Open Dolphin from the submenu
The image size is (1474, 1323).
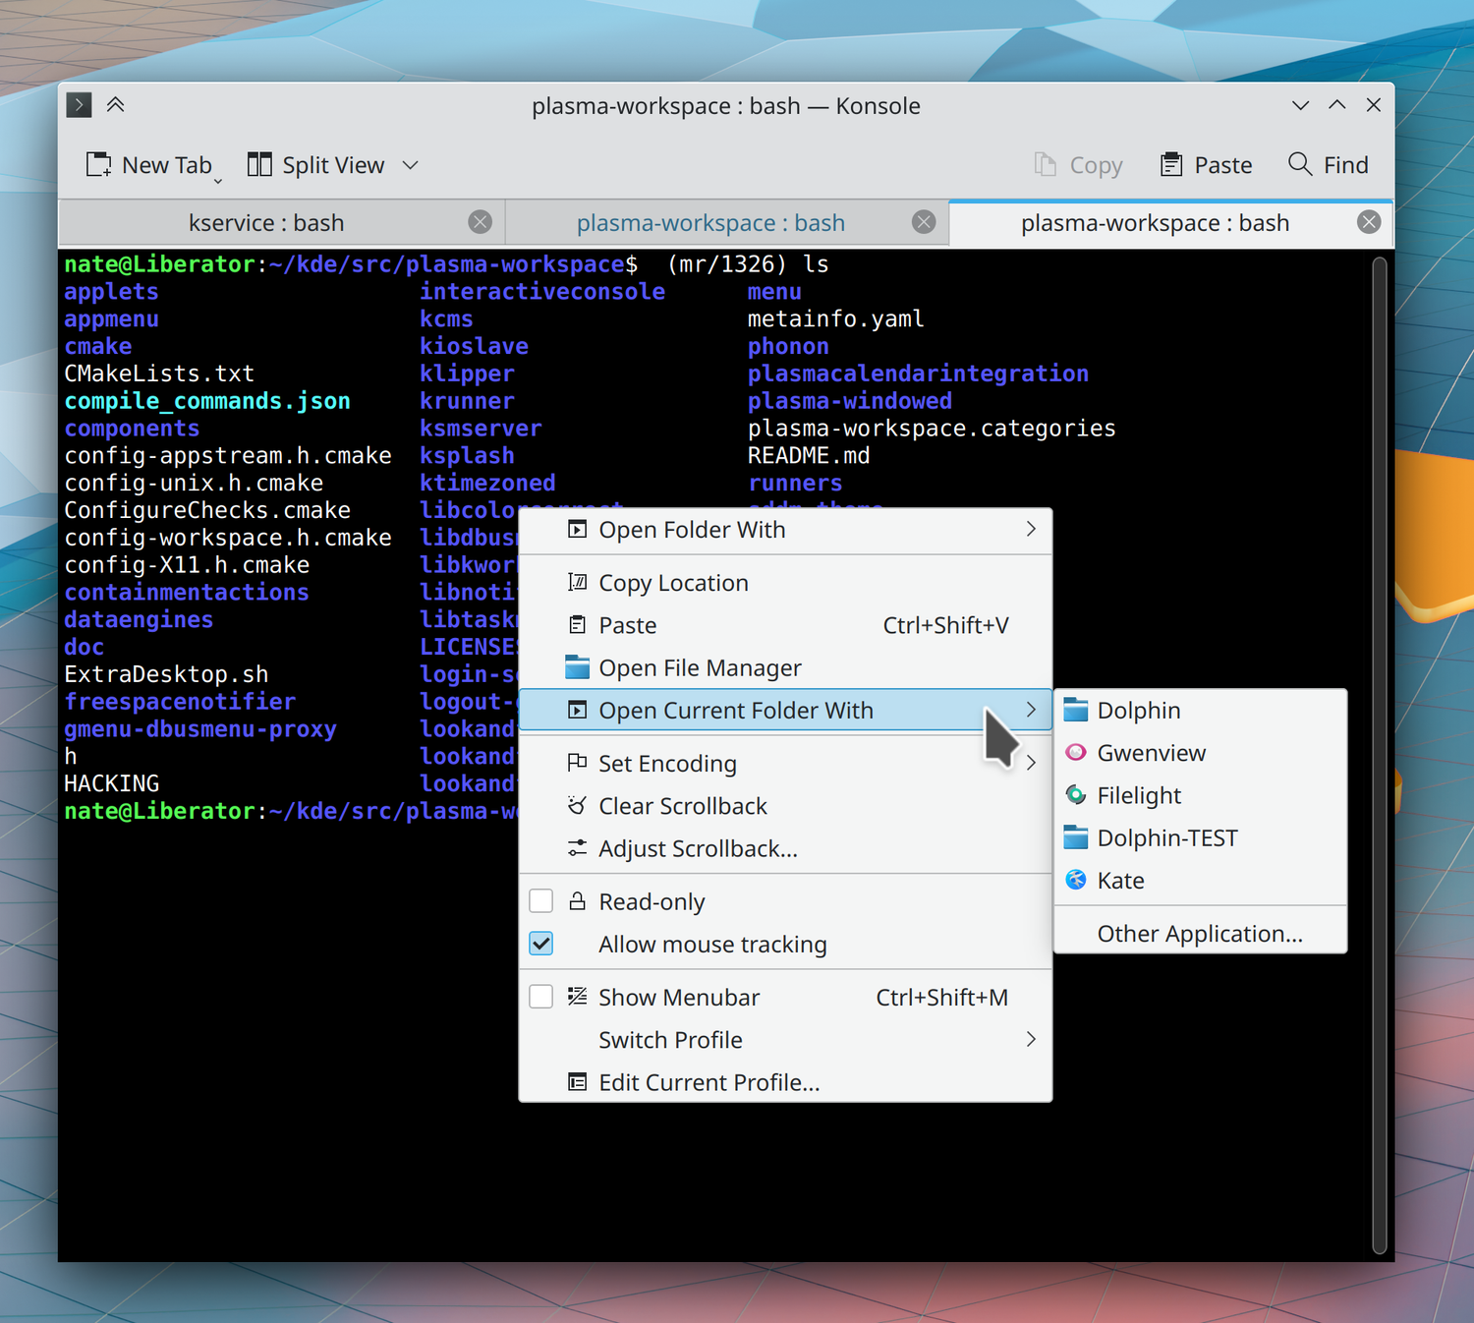click(1138, 711)
